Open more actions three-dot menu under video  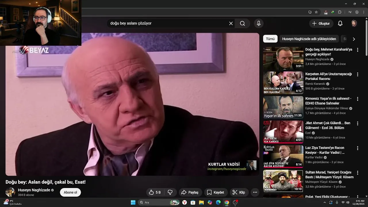(x=255, y=192)
